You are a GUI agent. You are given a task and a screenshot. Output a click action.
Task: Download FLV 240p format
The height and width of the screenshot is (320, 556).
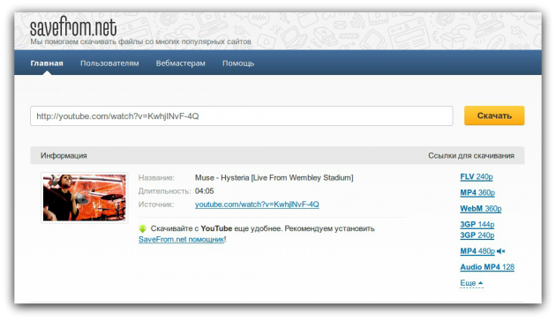point(477,177)
